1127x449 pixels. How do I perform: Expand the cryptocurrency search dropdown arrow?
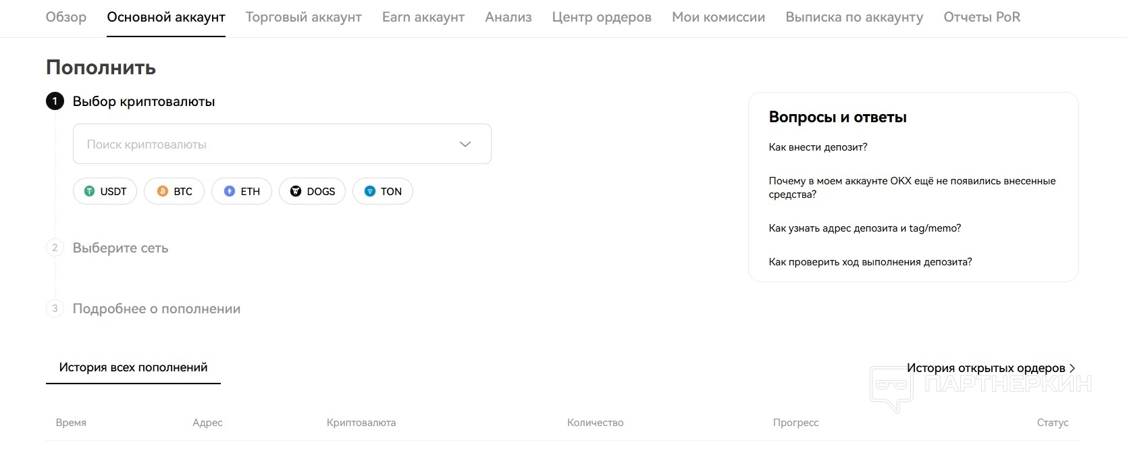point(465,144)
